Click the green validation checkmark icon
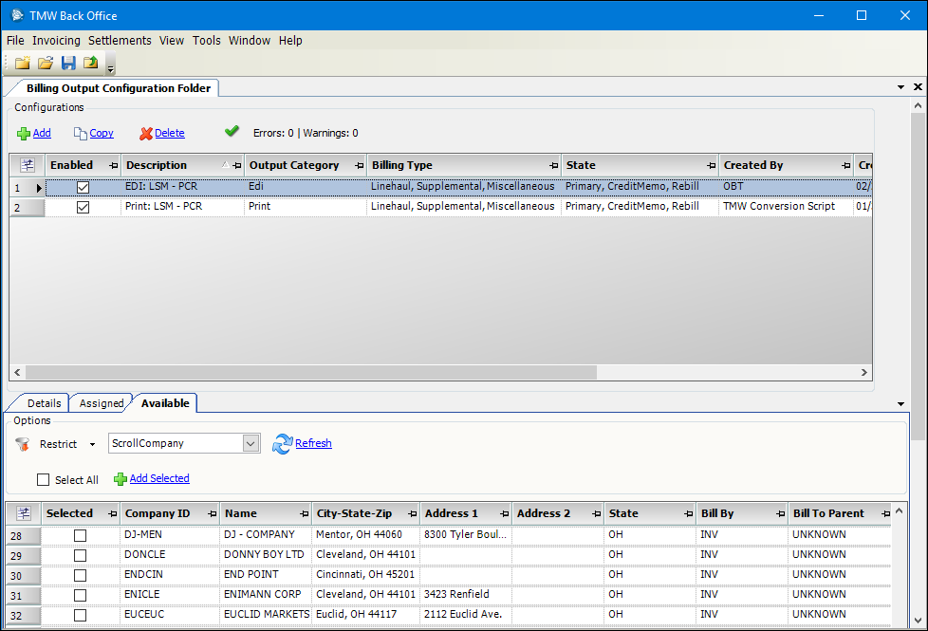Screen dimensions: 928x631 tap(232, 132)
